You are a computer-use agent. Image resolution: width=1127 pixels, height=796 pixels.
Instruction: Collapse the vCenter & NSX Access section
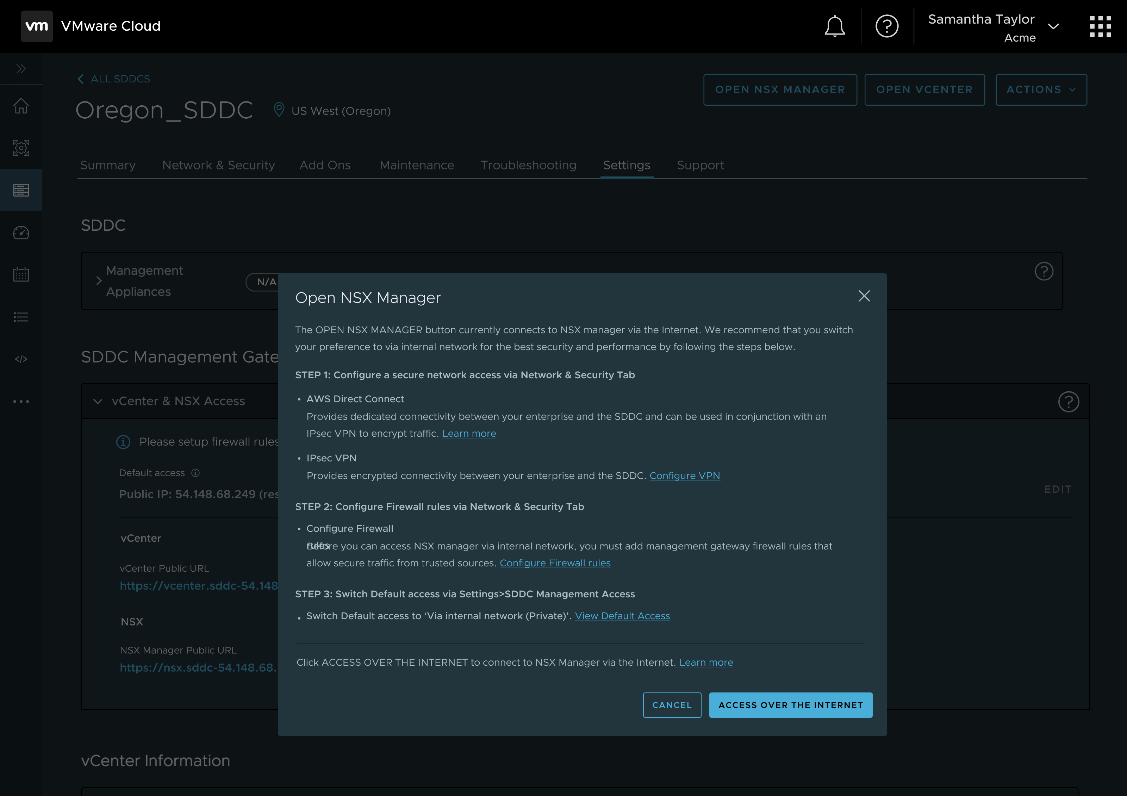point(98,402)
